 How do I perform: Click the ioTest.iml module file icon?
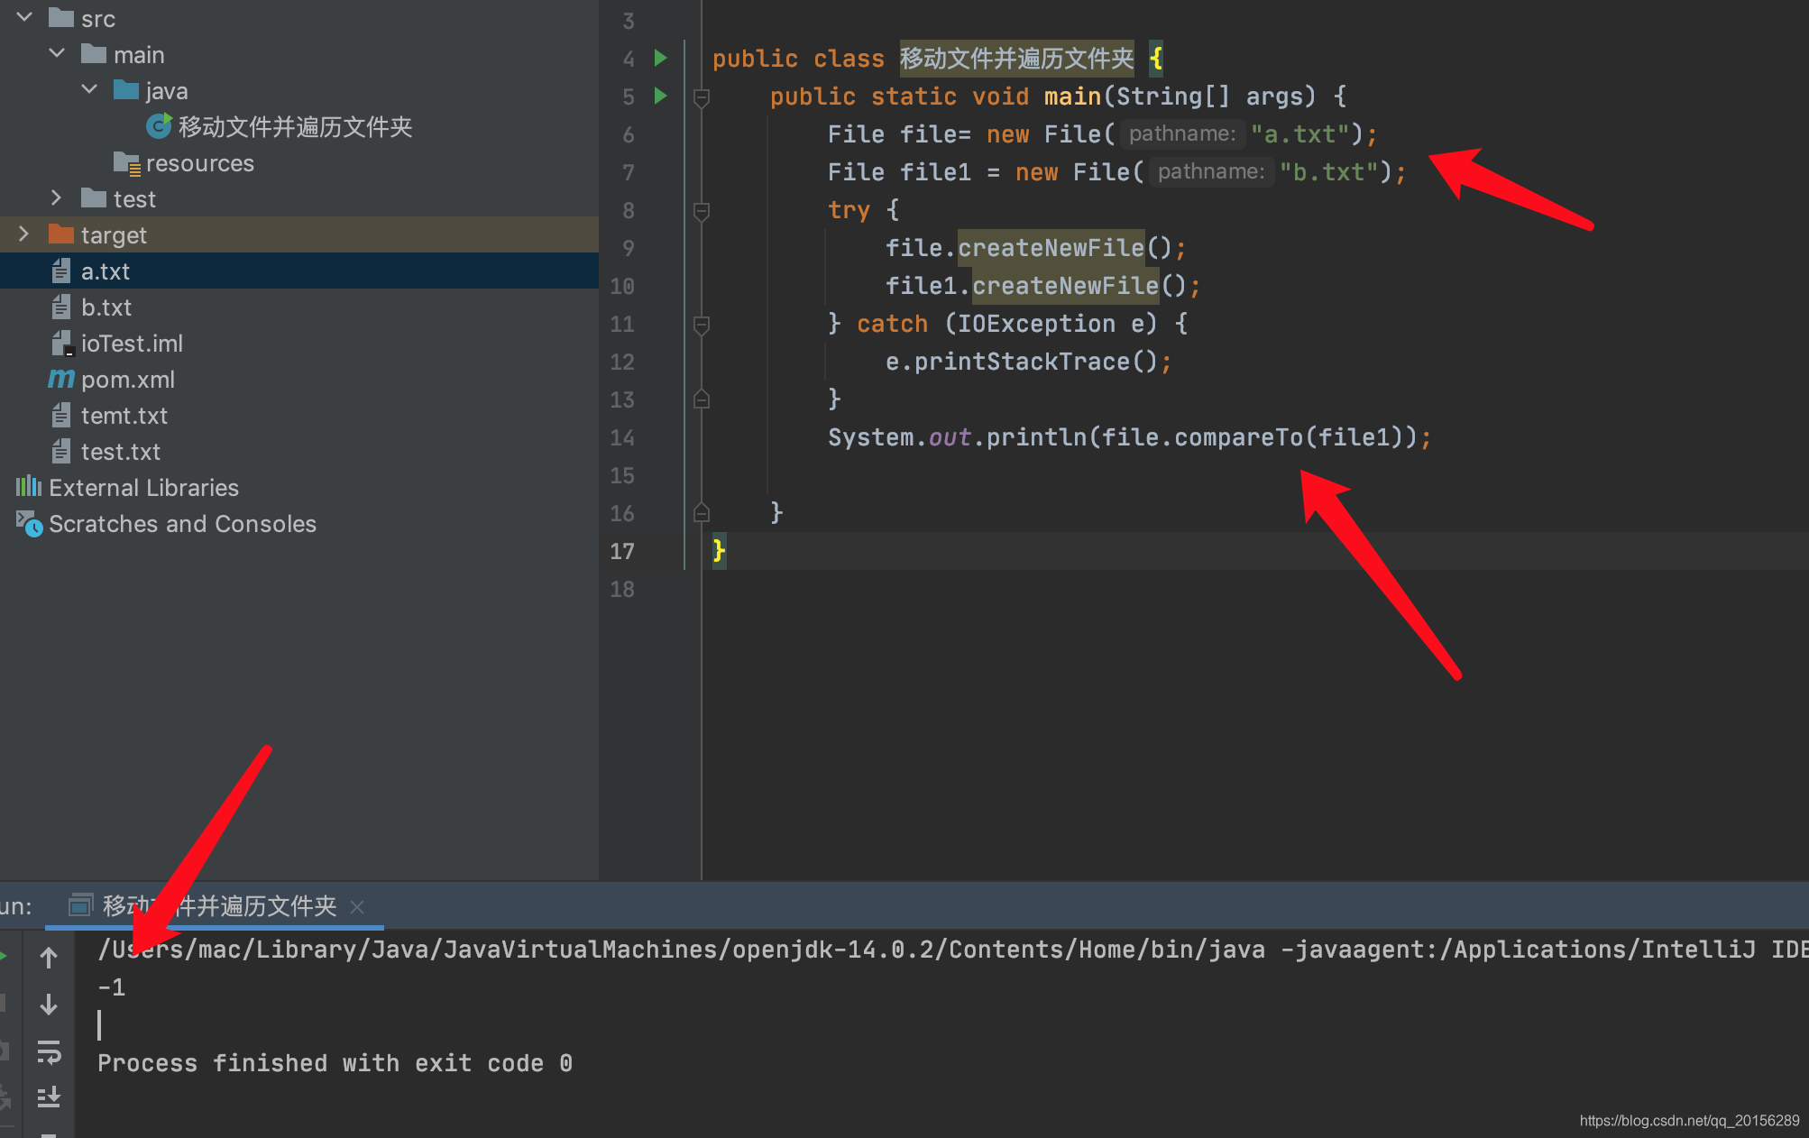tap(61, 343)
